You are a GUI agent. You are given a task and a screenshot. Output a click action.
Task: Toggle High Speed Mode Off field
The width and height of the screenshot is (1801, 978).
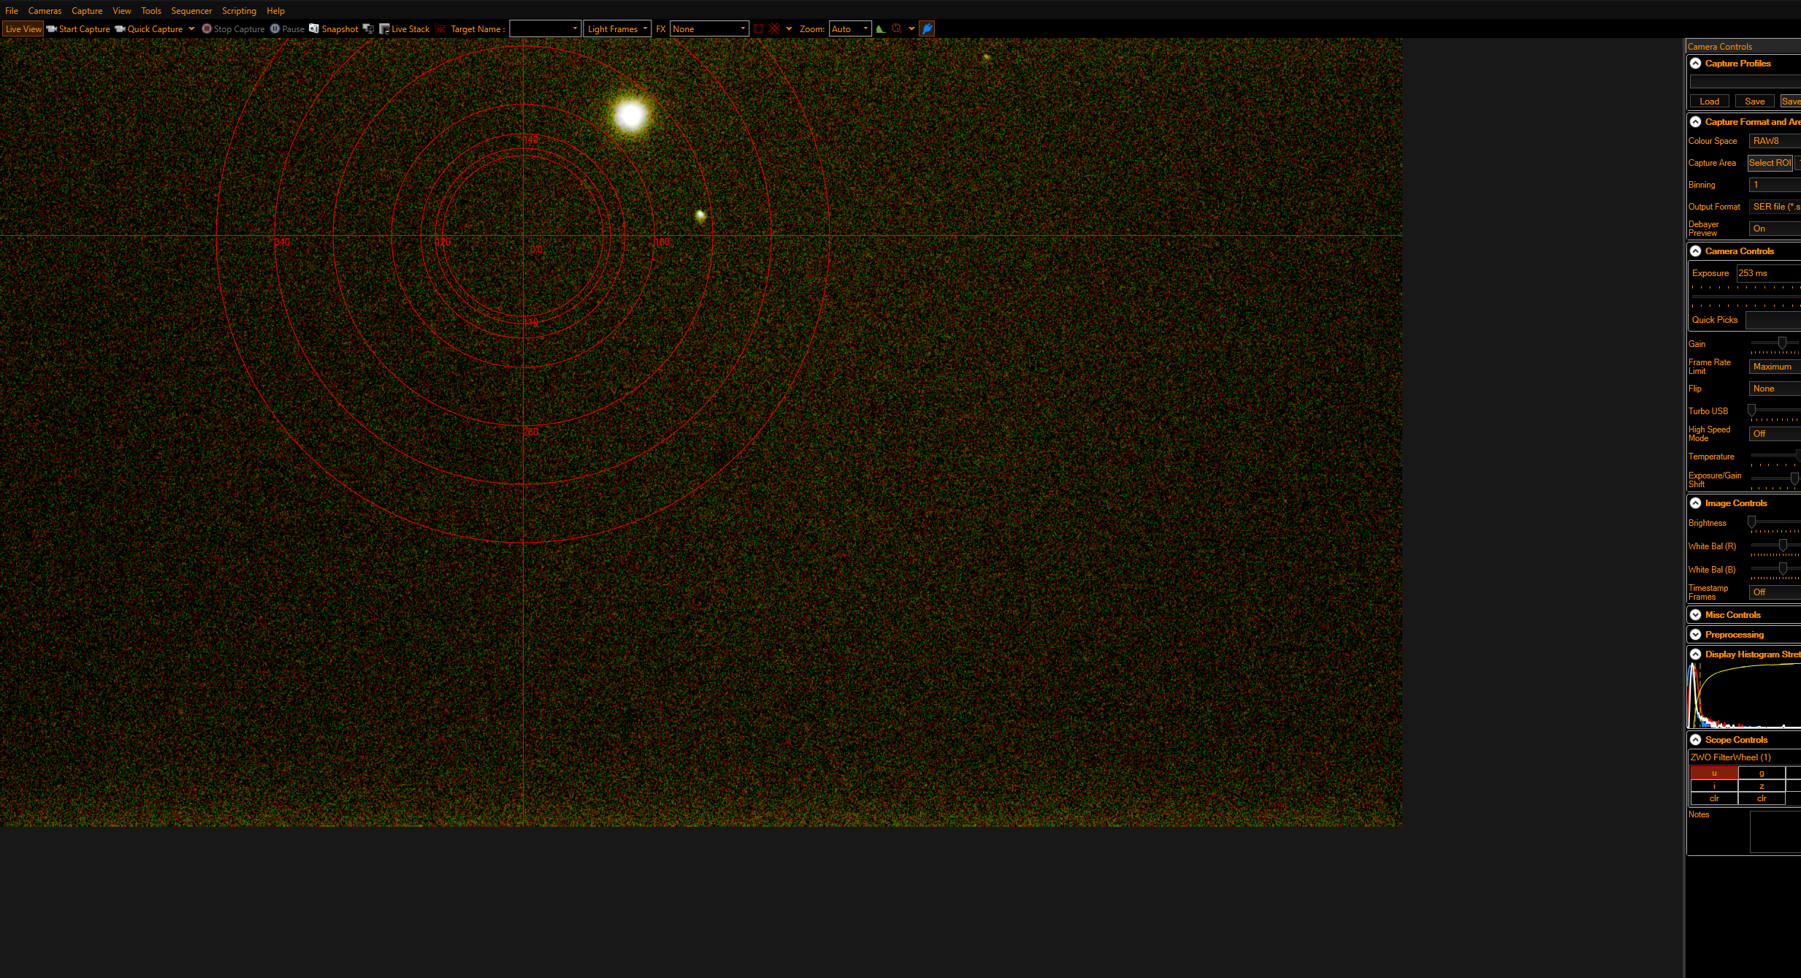click(x=1774, y=434)
